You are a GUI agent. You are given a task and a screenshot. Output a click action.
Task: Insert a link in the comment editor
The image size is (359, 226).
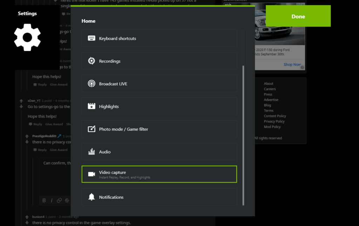[x=59, y=200]
